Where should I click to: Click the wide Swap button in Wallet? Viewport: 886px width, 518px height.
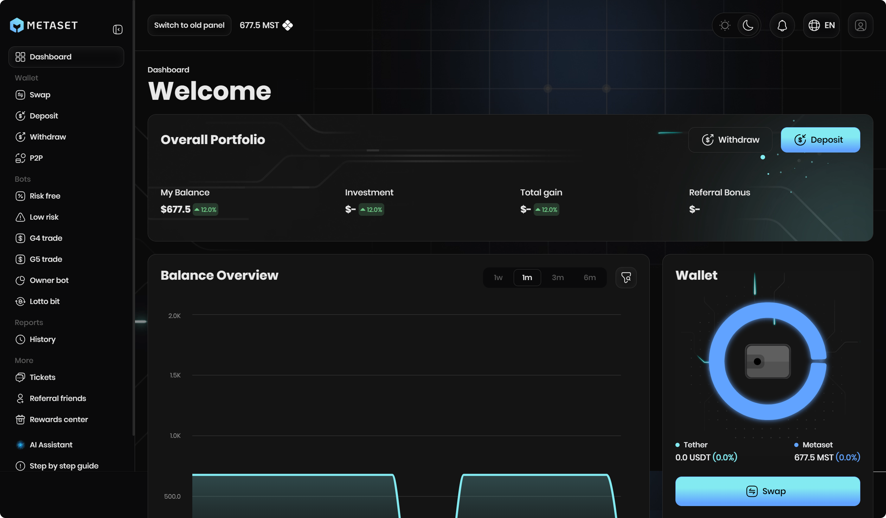coord(767,491)
